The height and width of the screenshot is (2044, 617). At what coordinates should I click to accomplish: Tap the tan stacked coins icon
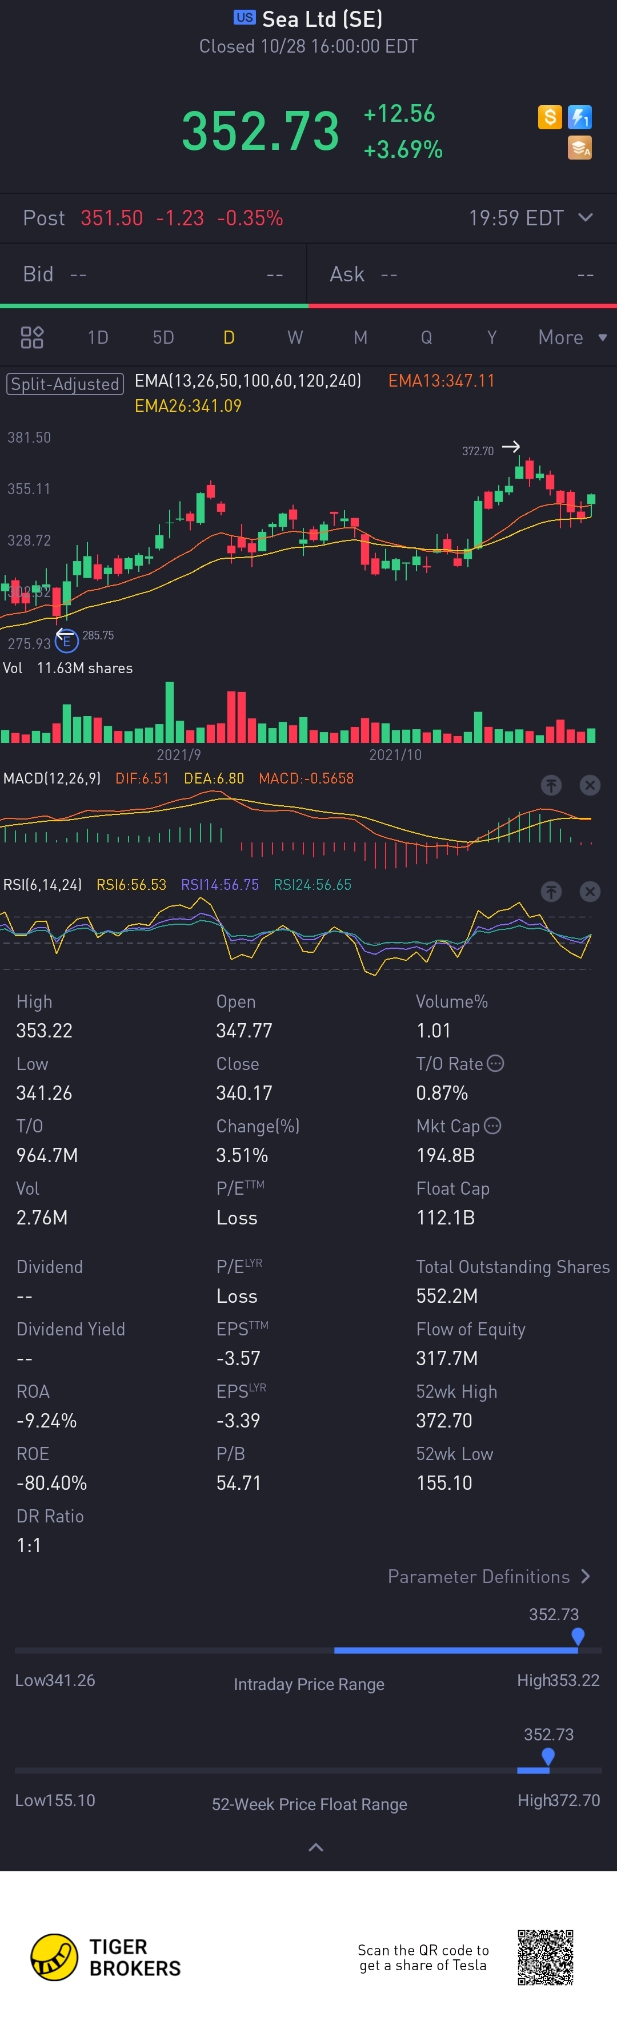coord(580,148)
